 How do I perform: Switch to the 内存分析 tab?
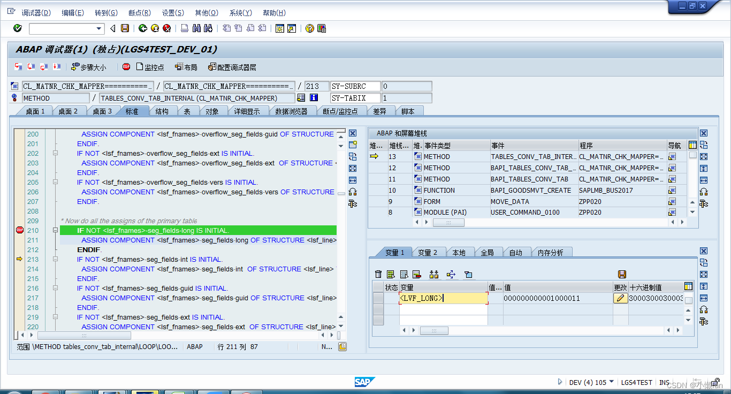[550, 253]
